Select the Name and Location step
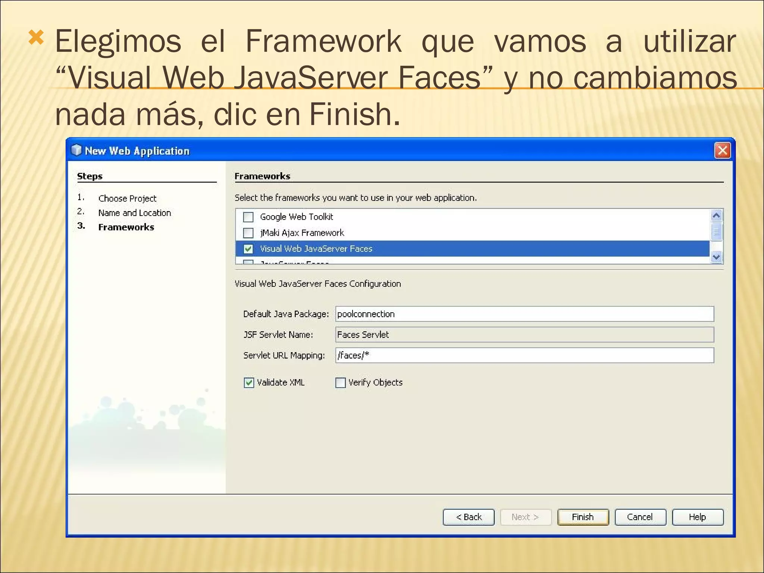The height and width of the screenshot is (573, 764). click(134, 213)
